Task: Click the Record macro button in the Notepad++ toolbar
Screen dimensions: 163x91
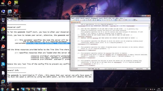Action: tap(124, 20)
